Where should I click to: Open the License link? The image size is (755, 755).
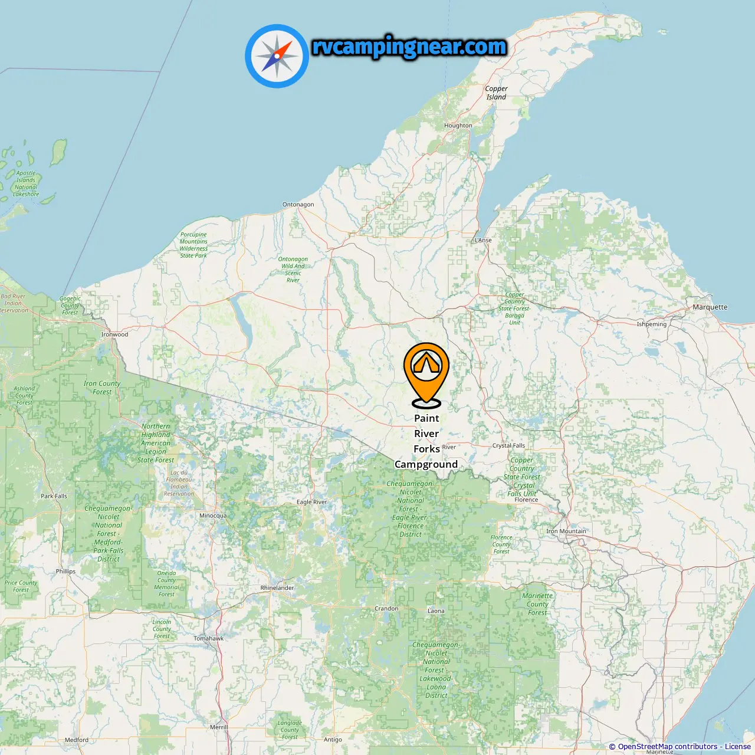pos(737,746)
